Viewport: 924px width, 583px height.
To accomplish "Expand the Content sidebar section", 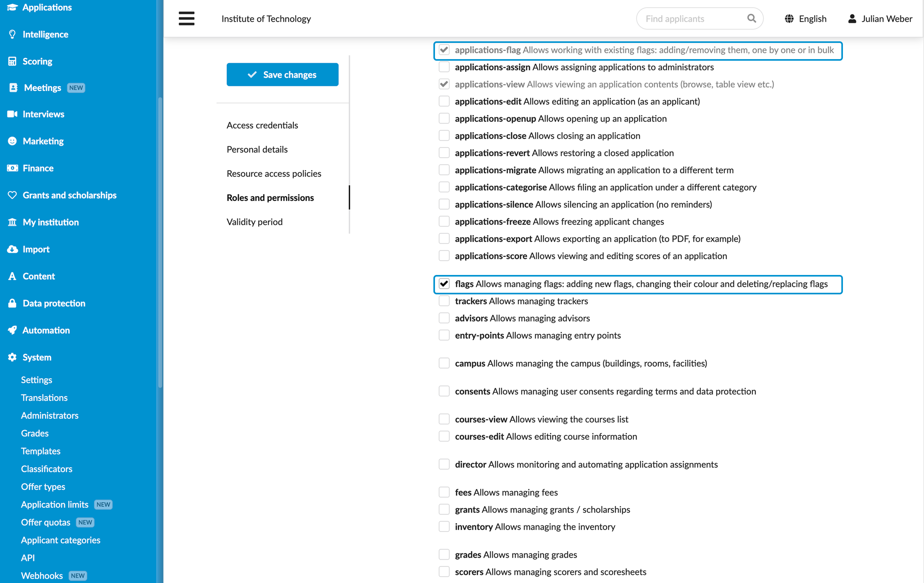I will point(39,276).
